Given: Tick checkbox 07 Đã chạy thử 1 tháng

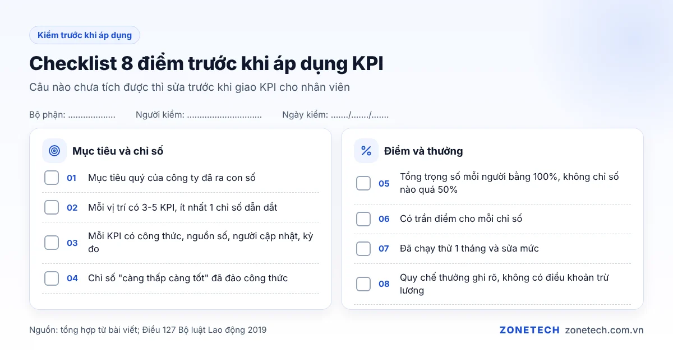Looking at the screenshot, I should pos(363,248).
